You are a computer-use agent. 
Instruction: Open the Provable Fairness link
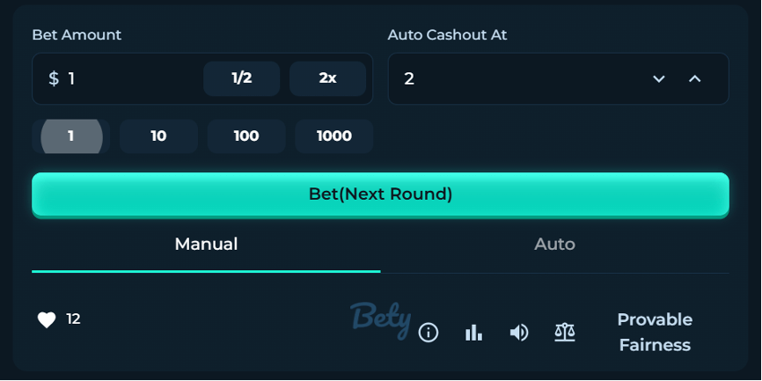[655, 332]
